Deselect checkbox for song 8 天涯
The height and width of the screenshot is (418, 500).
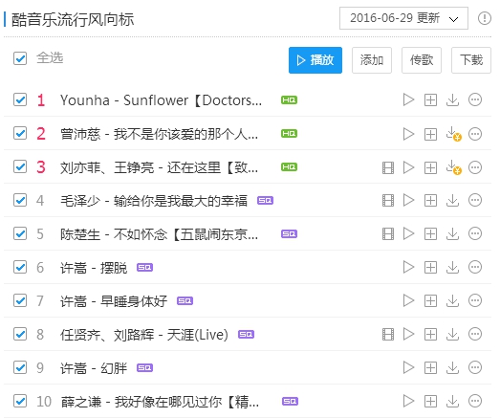(x=20, y=334)
